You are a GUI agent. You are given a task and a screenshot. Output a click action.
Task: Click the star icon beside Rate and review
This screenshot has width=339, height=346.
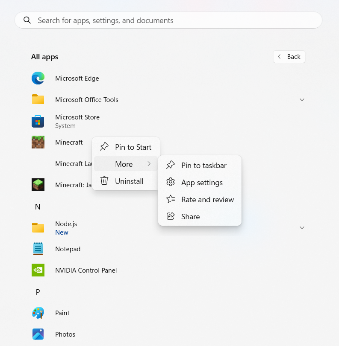(x=171, y=199)
